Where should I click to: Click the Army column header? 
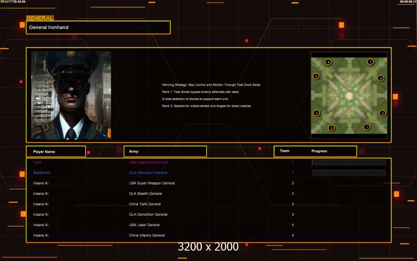pos(165,151)
